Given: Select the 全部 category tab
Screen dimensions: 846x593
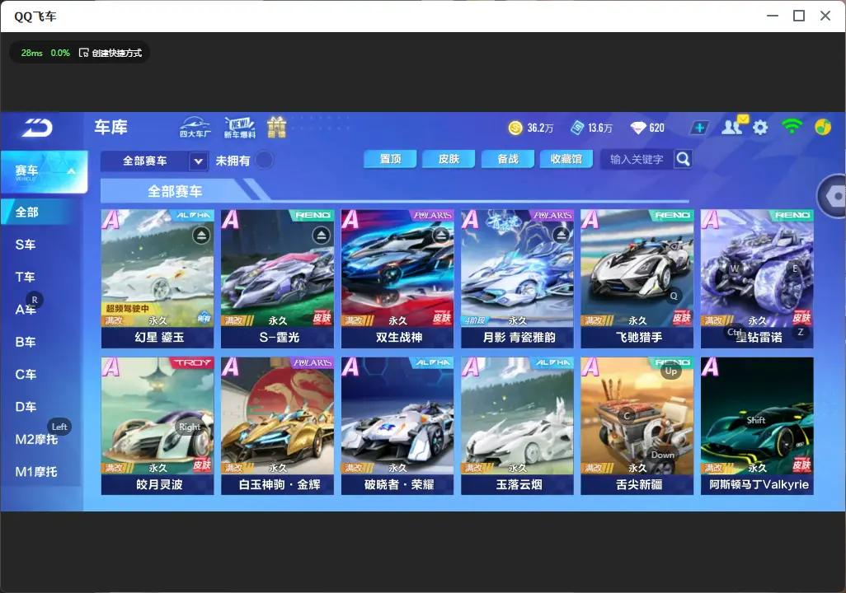Looking at the screenshot, I should pos(41,212).
